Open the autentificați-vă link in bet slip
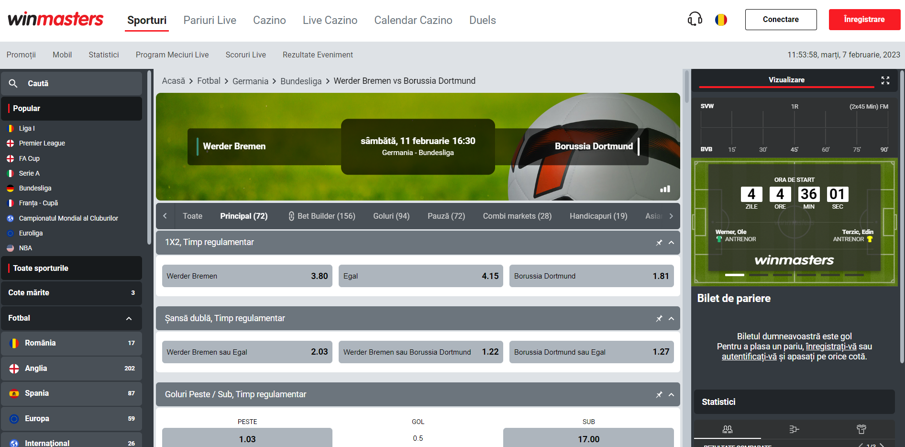This screenshot has height=447, width=905. point(749,357)
